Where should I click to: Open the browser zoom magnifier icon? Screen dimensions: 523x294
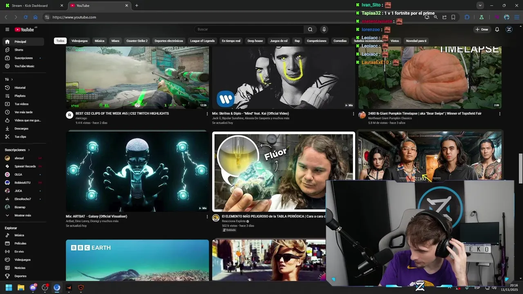pyautogui.click(x=436, y=17)
